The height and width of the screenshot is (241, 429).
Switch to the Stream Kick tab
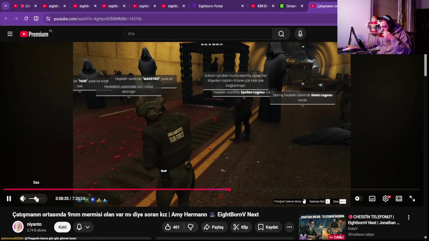[291, 6]
